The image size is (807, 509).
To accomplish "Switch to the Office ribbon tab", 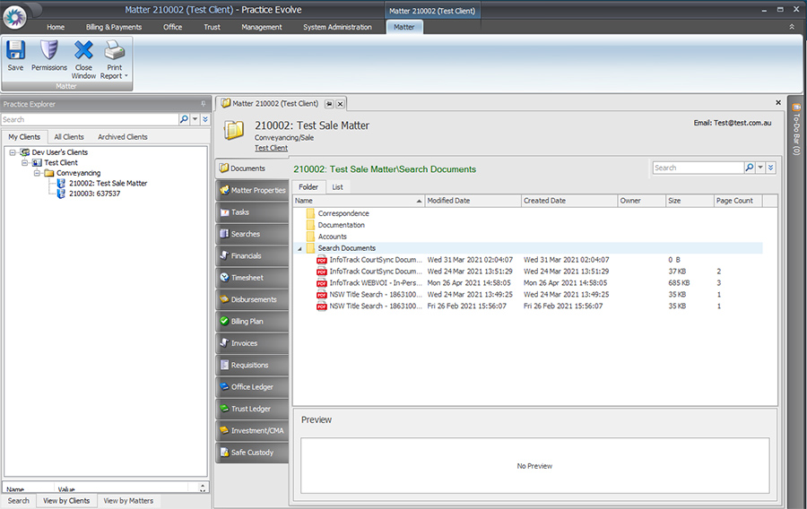I will tap(172, 27).
